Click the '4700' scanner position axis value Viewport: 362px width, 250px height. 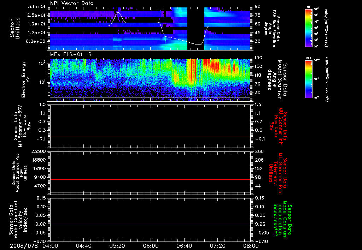click(40, 186)
